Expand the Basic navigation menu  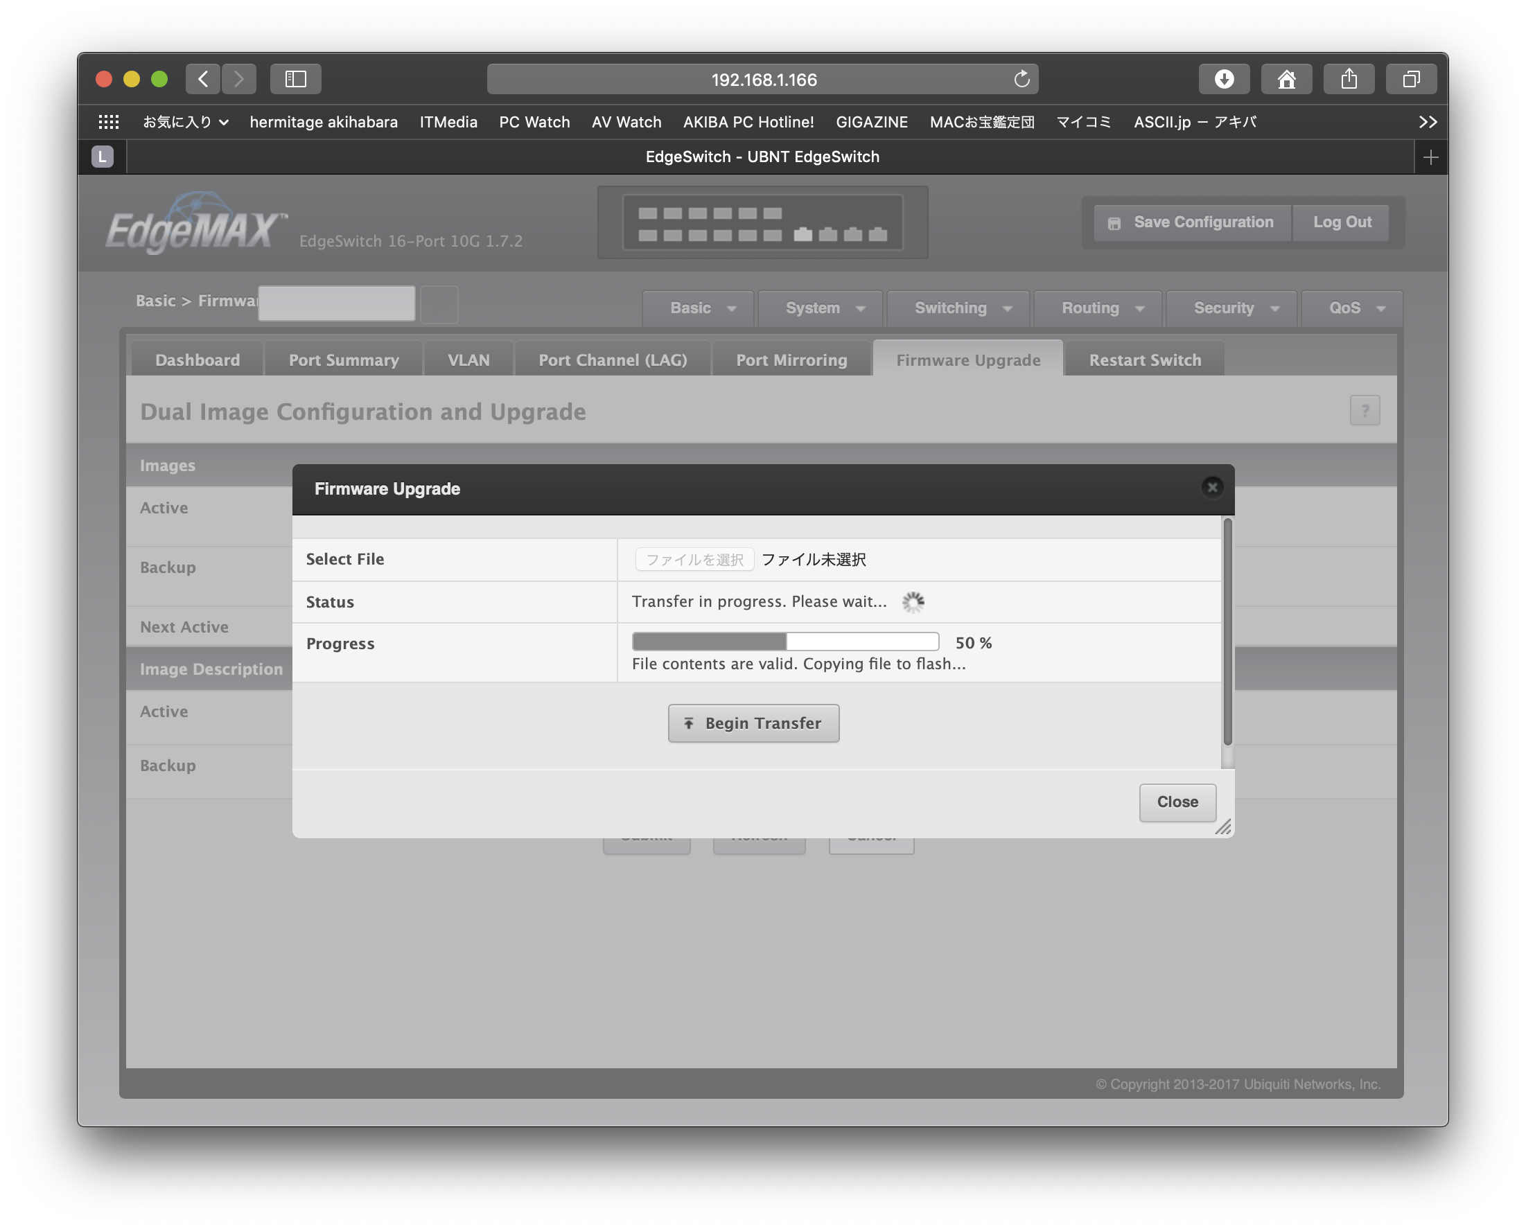(699, 309)
